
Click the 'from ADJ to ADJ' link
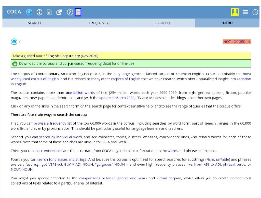pyautogui.click(x=208, y=165)
